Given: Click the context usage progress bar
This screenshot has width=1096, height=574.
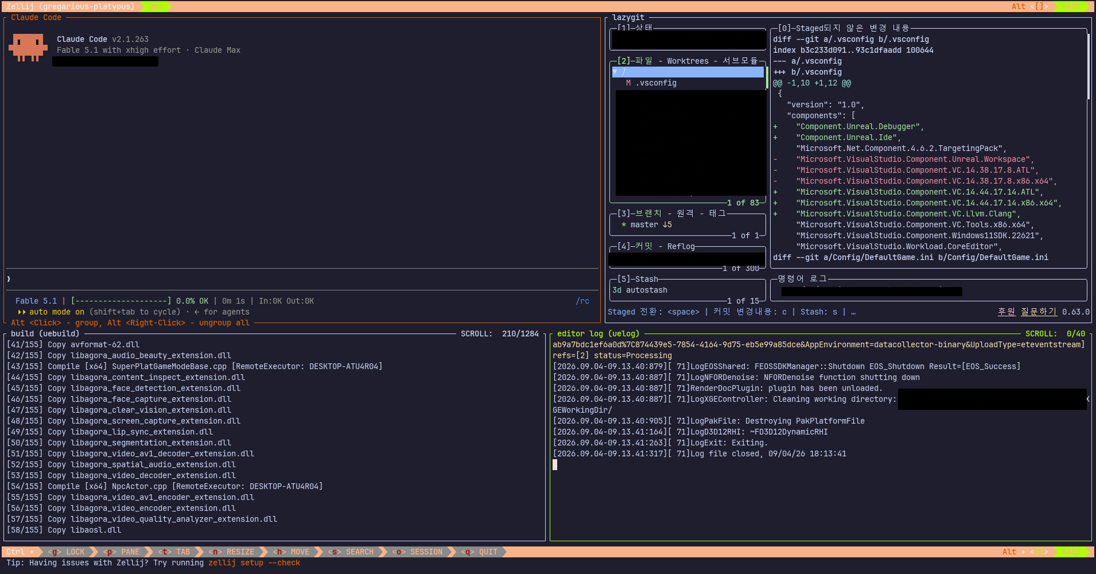Looking at the screenshot, I should point(121,301).
